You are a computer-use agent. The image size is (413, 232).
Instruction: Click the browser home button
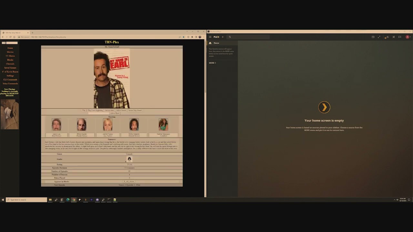click(14, 37)
